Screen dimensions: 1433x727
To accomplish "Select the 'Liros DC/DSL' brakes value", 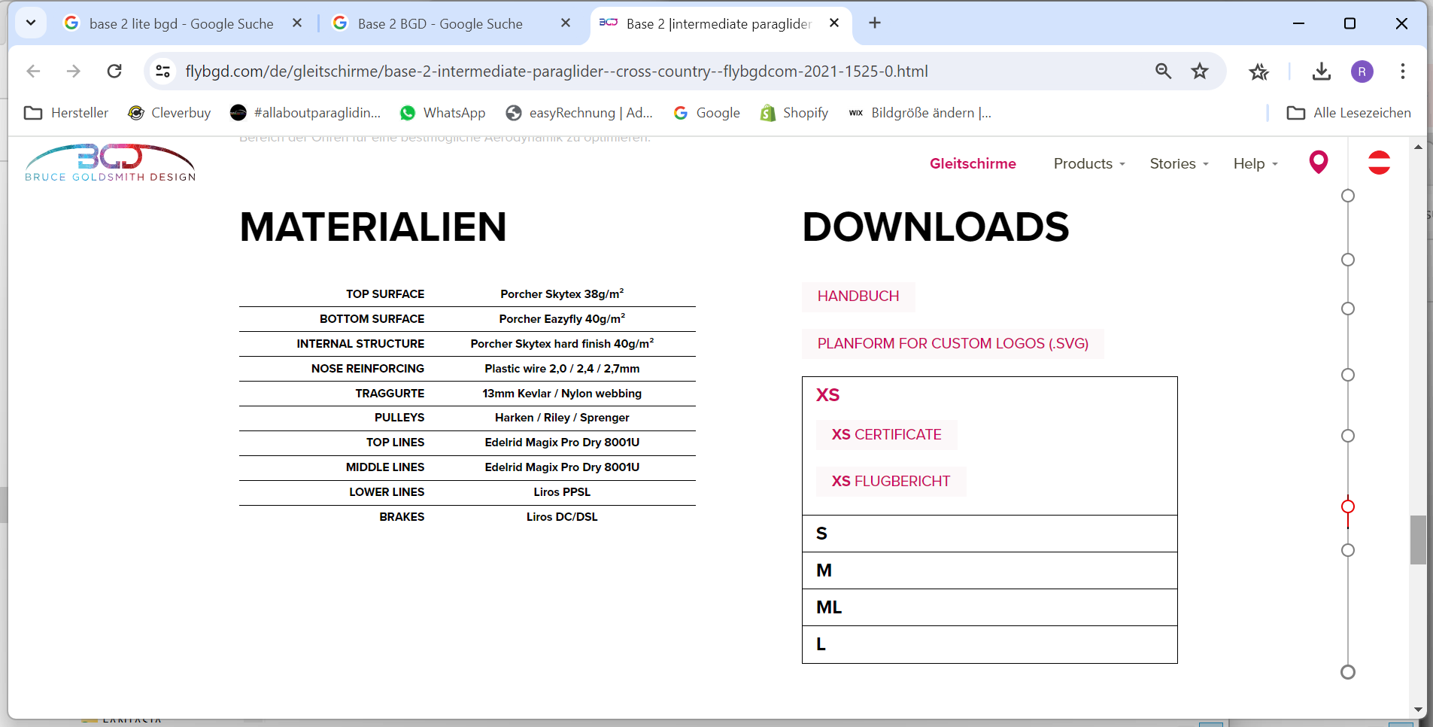I will click(x=562, y=517).
